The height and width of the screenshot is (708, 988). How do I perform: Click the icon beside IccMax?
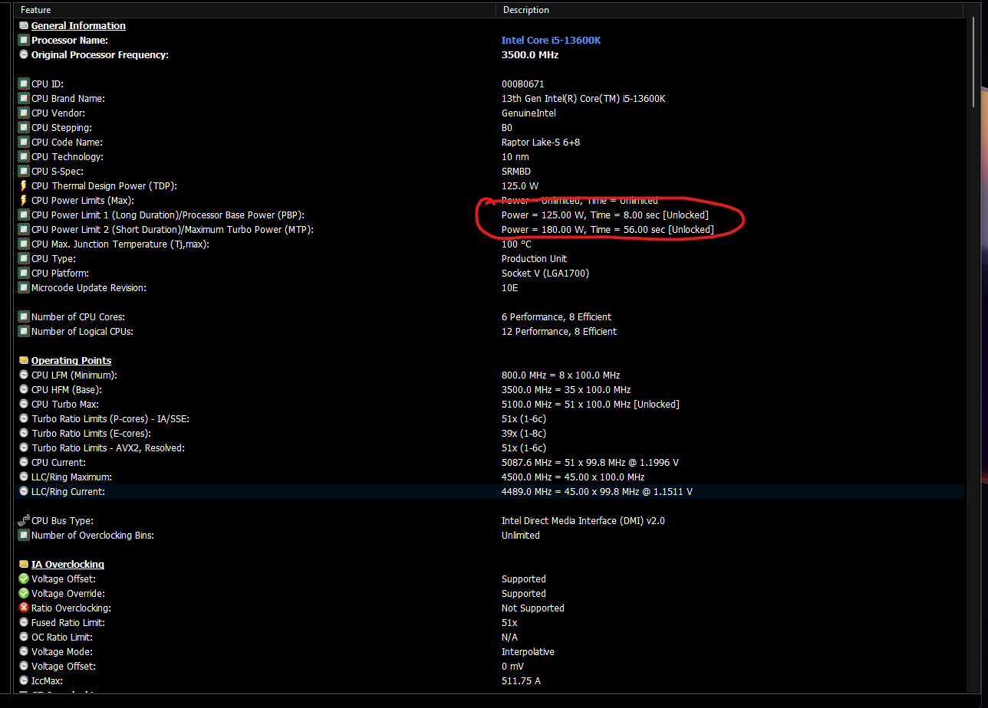point(24,681)
